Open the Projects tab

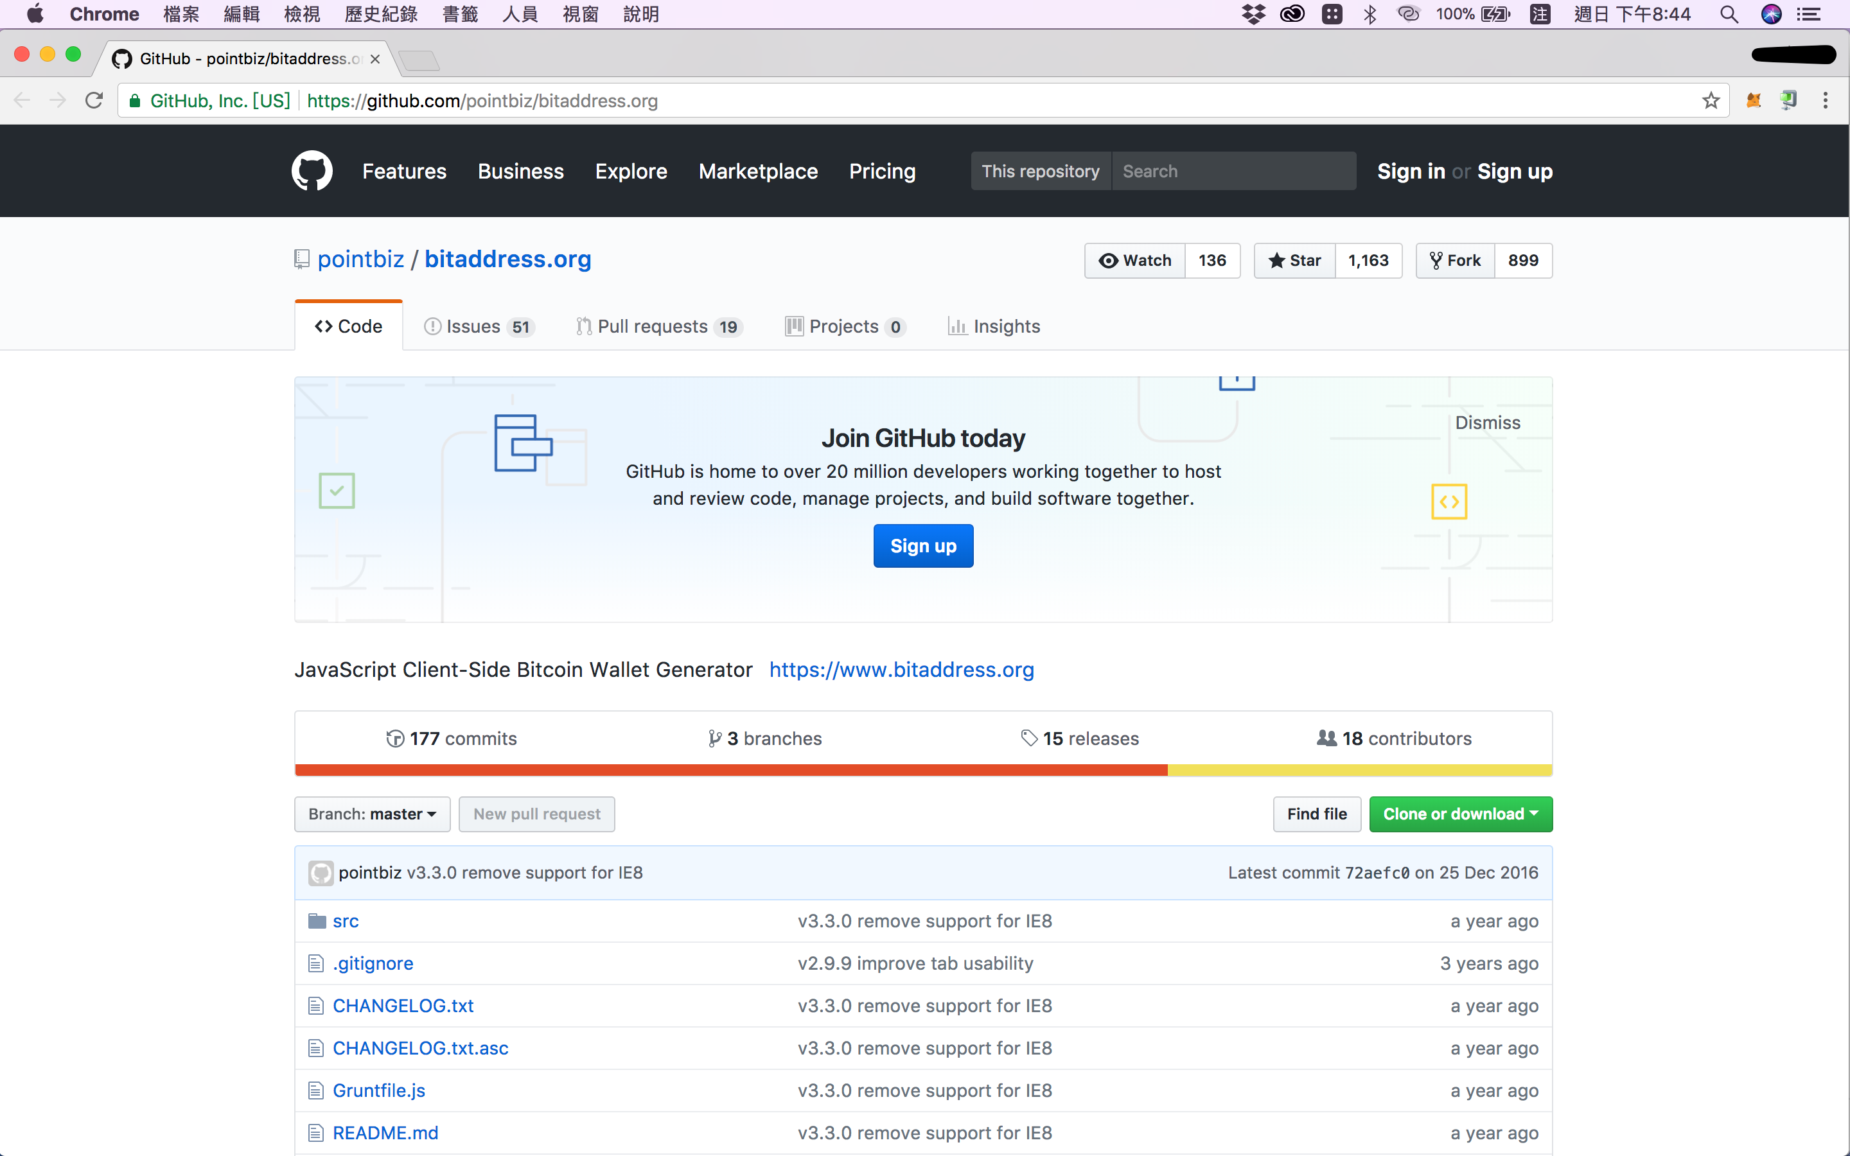(845, 326)
